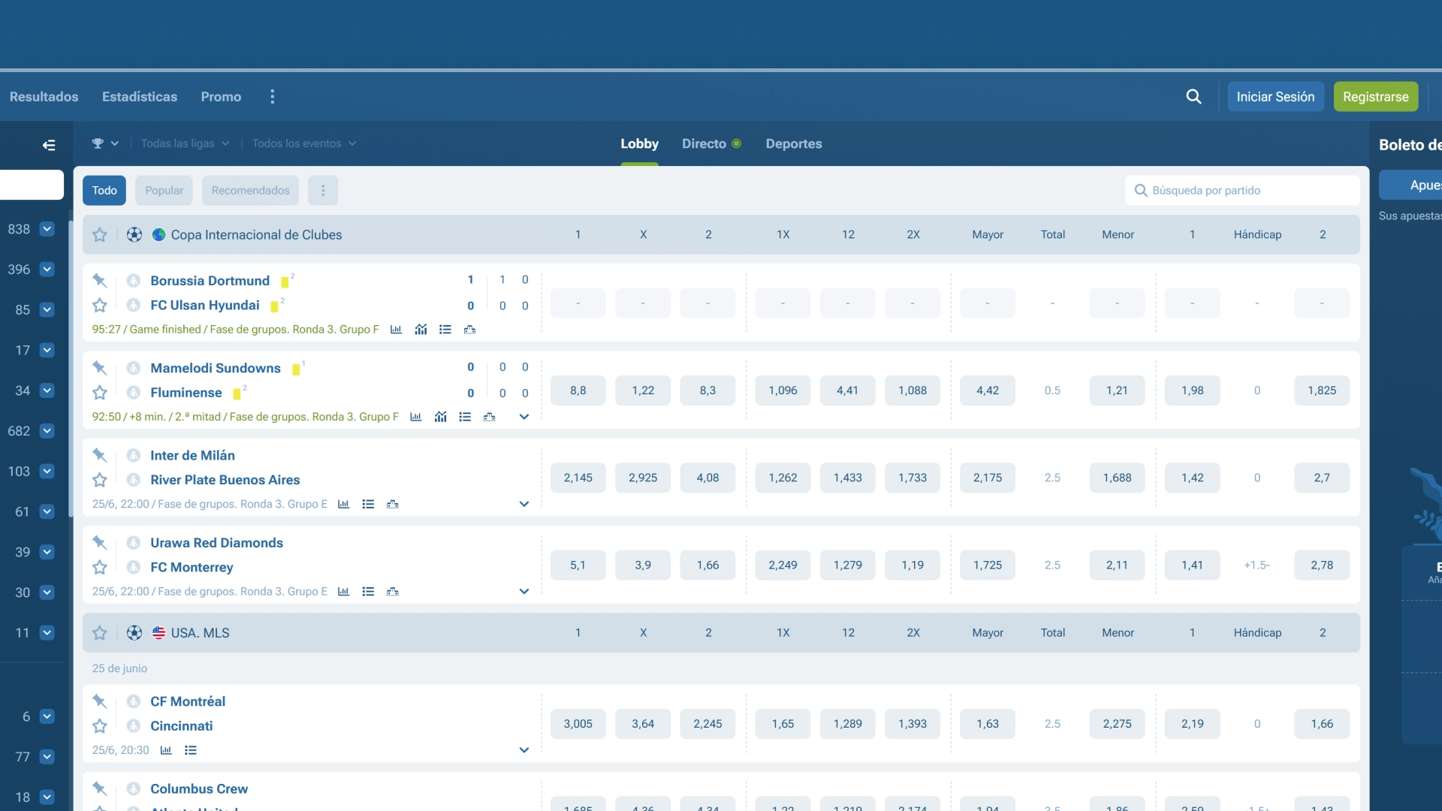Switch to the Lobby tab
The width and height of the screenshot is (1442, 811).
click(x=639, y=143)
